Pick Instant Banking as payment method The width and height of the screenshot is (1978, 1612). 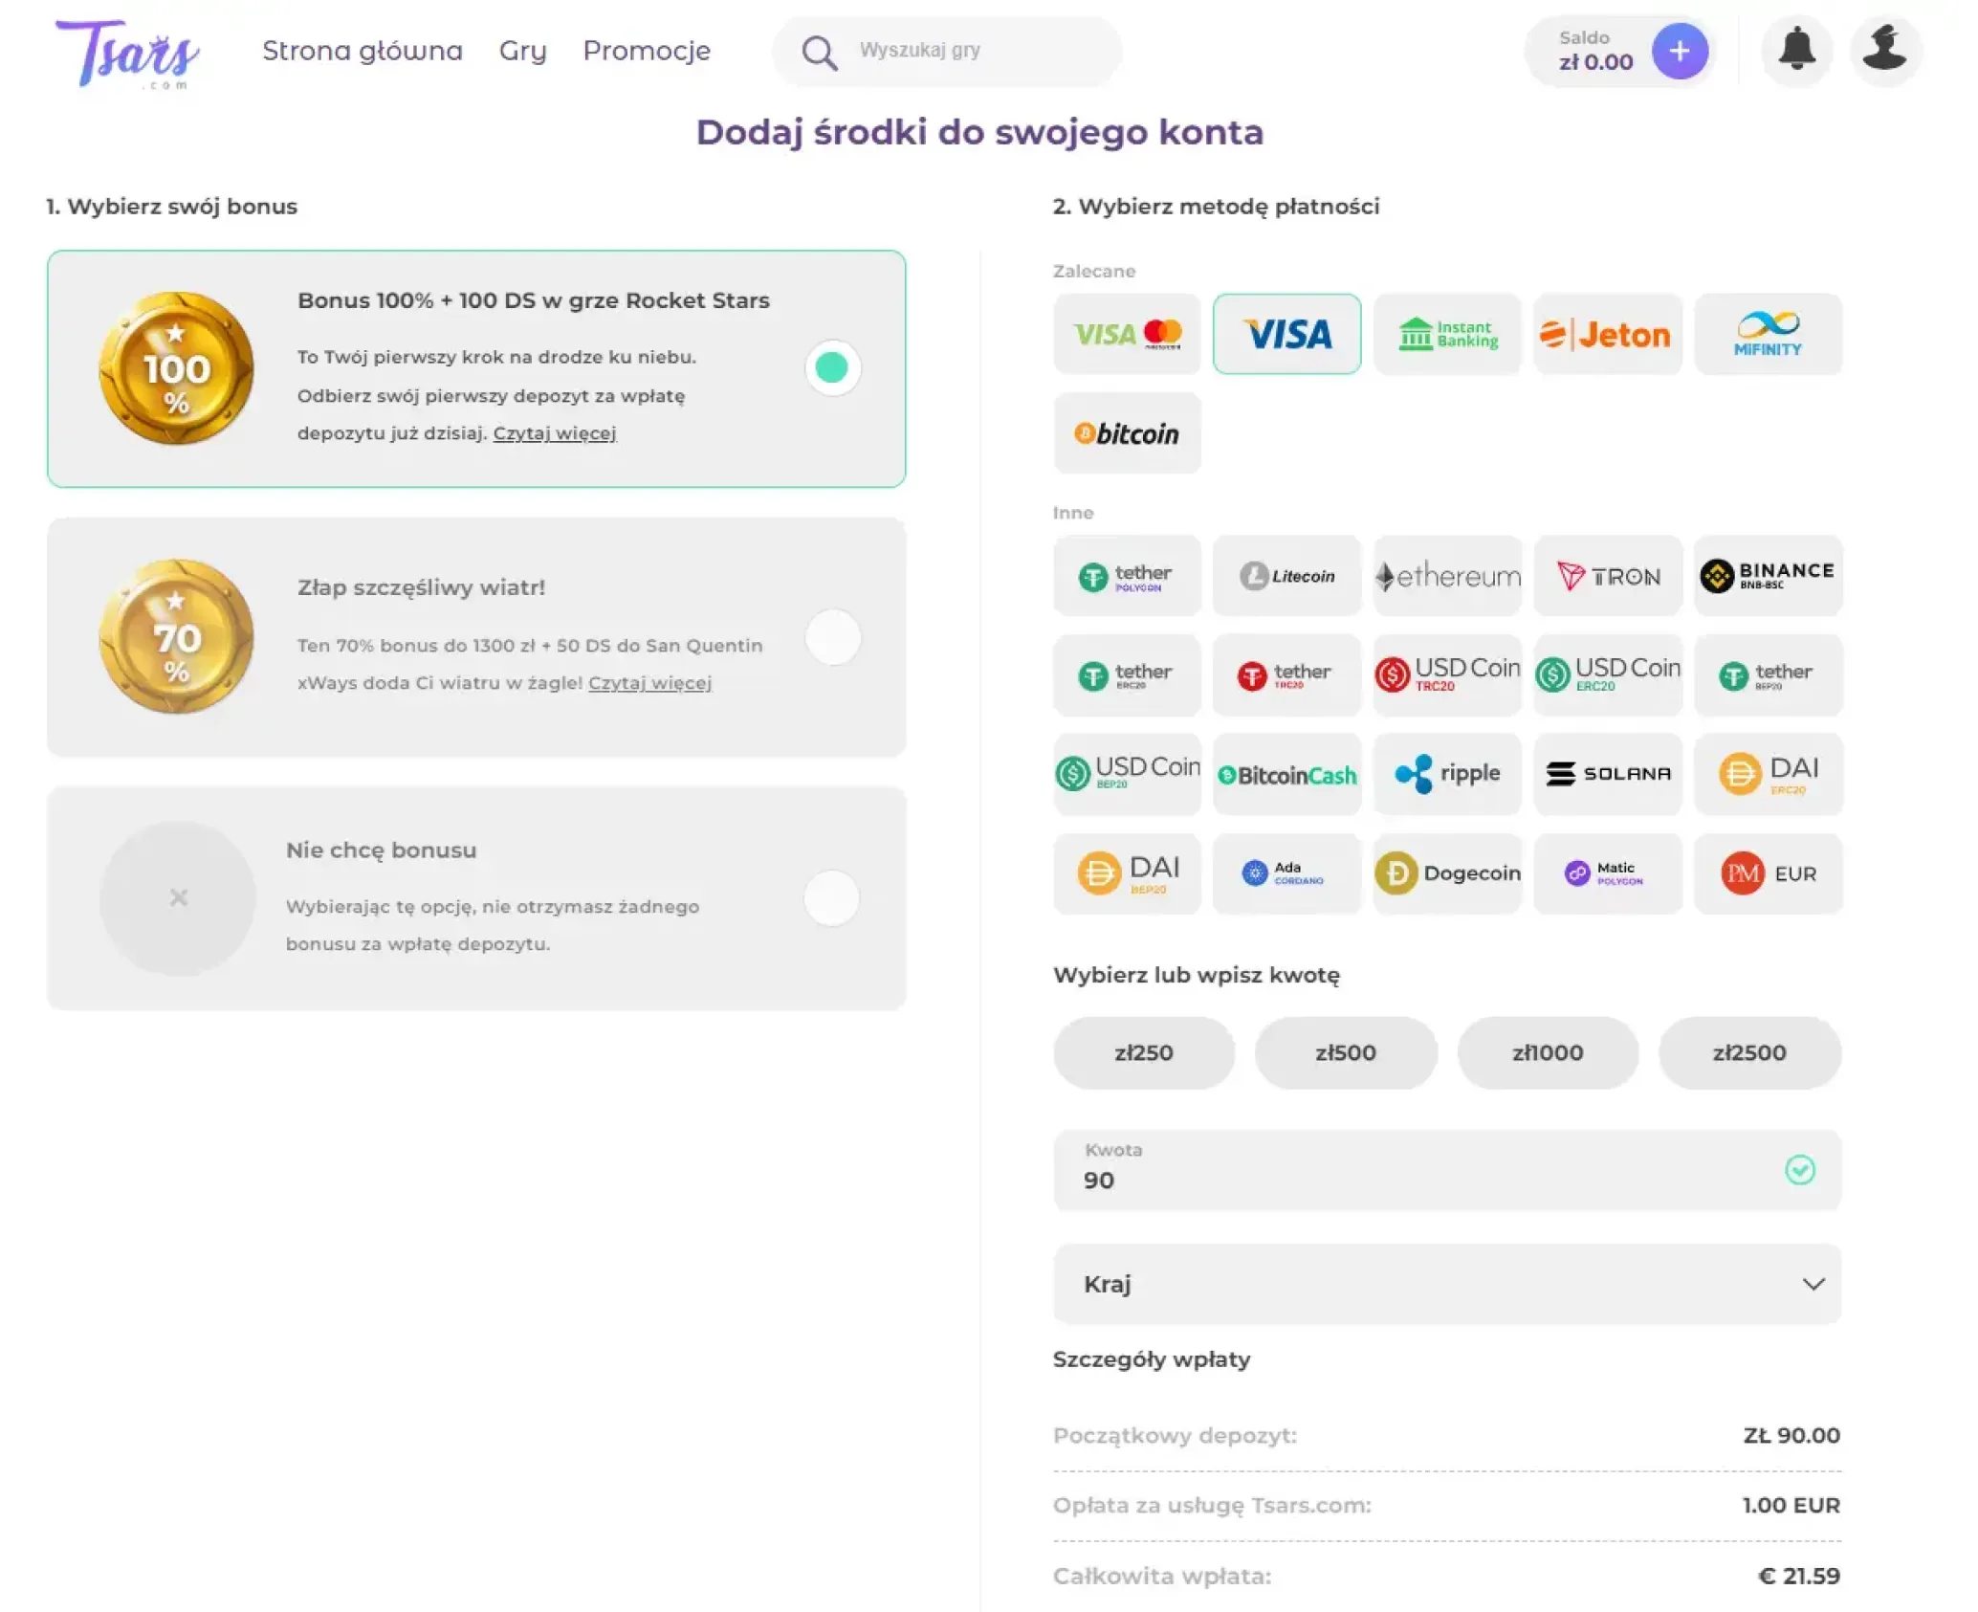click(x=1447, y=334)
